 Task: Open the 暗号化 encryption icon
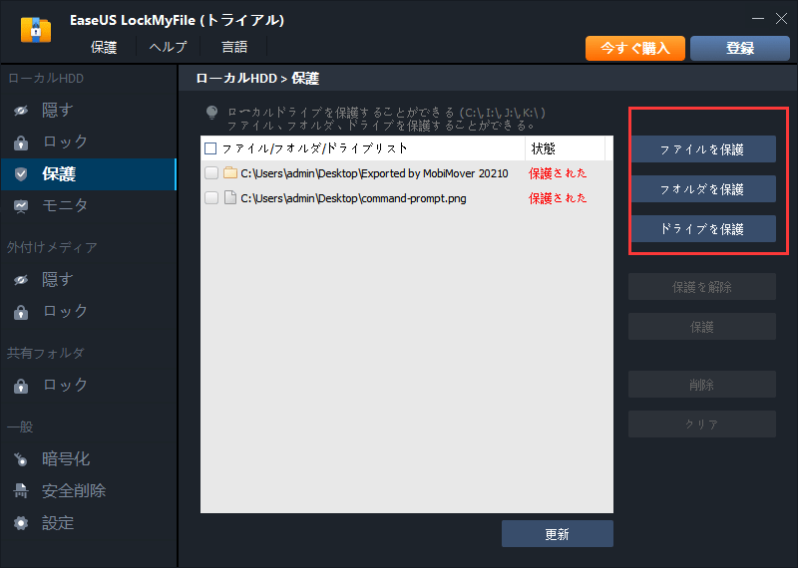click(21, 459)
